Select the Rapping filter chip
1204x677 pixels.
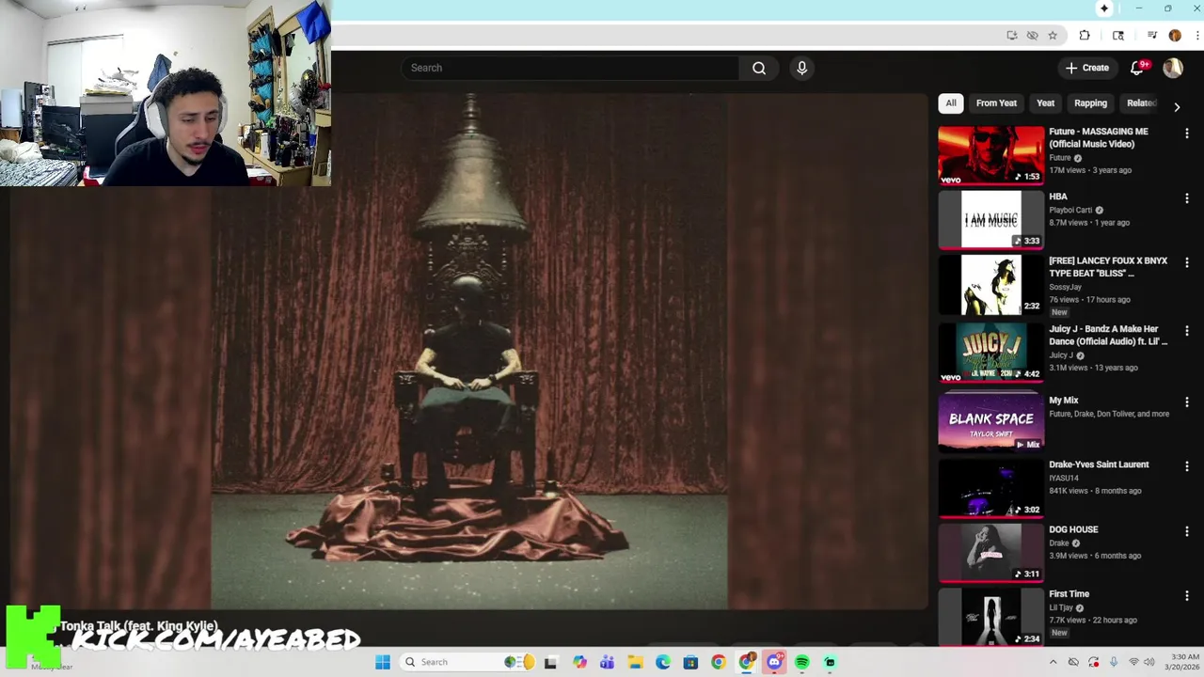point(1090,103)
